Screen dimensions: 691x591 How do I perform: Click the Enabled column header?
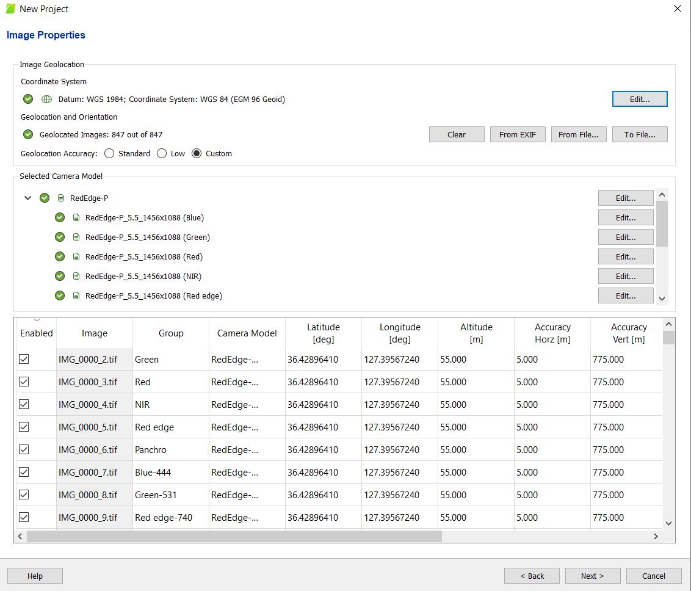37,333
